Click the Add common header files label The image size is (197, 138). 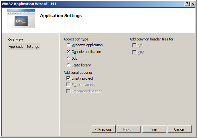click(x=152, y=39)
